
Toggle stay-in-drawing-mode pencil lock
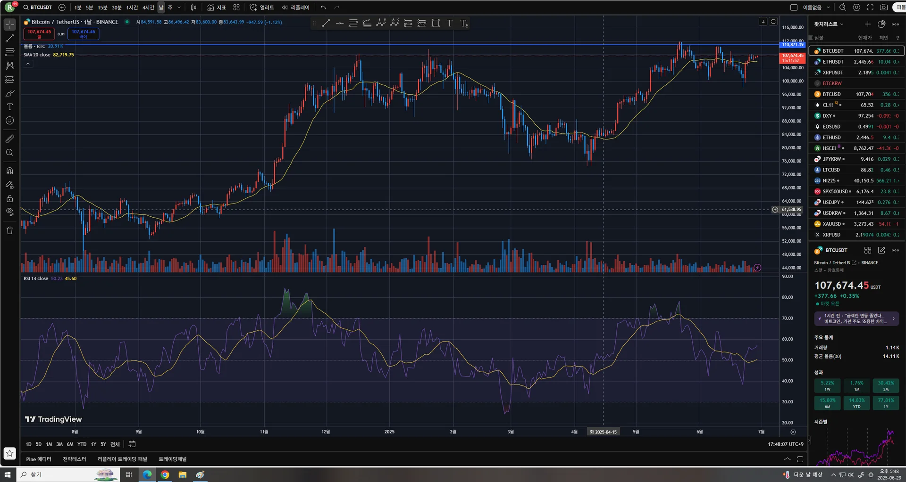(10, 185)
